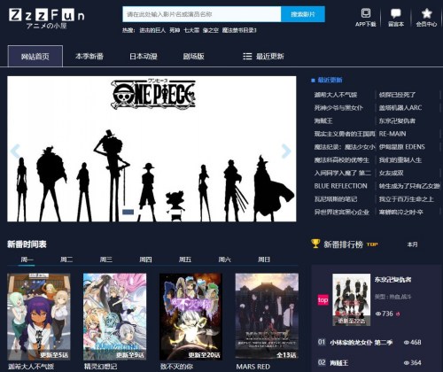This screenshot has height=372, width=443.
Task: Click the 致不灭的你 title under poster
Action: pyautogui.click(x=176, y=367)
